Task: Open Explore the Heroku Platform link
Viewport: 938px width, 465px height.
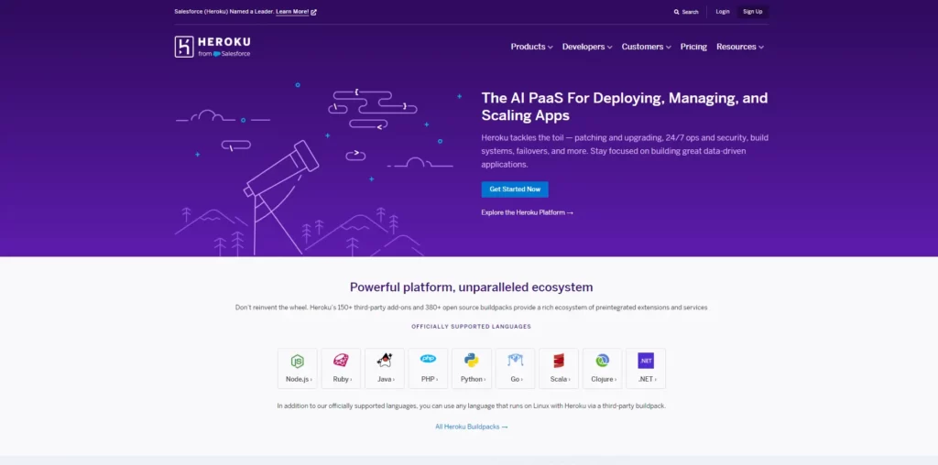Action: [527, 212]
